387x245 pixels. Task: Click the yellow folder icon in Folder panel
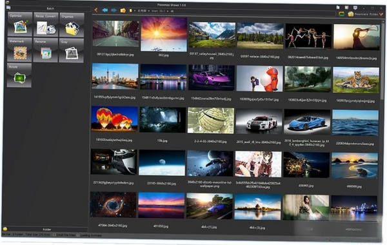[x=5, y=229]
